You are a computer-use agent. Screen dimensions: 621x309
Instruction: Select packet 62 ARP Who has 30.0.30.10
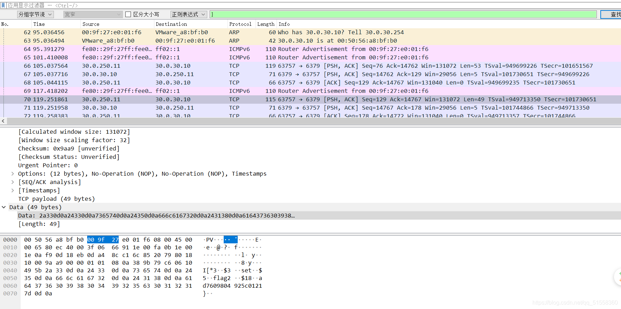click(310, 32)
